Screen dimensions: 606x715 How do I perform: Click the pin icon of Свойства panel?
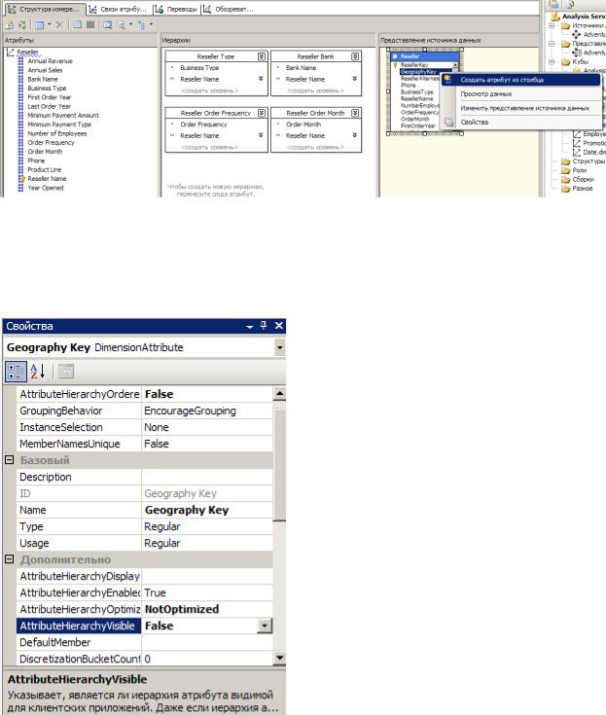tap(263, 326)
